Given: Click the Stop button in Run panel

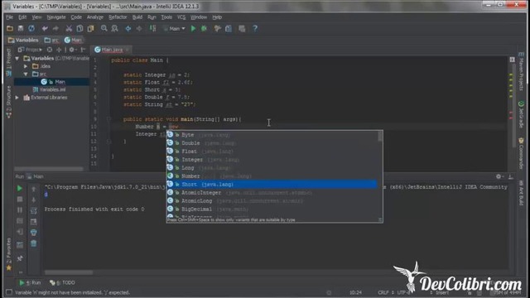Looking at the screenshot, I should tap(20, 199).
